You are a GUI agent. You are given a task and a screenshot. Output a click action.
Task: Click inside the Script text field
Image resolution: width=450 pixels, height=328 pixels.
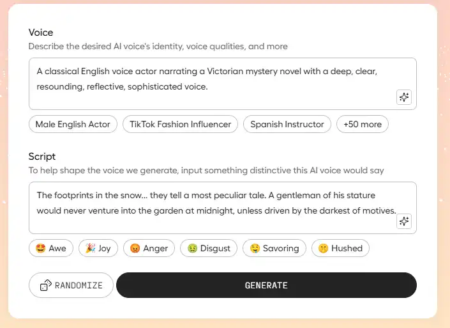[x=211, y=203]
